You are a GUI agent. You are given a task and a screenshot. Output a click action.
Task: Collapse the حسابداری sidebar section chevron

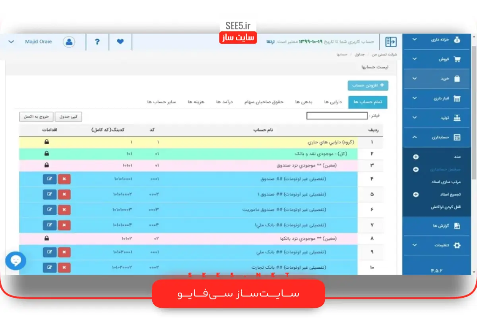[x=415, y=137]
